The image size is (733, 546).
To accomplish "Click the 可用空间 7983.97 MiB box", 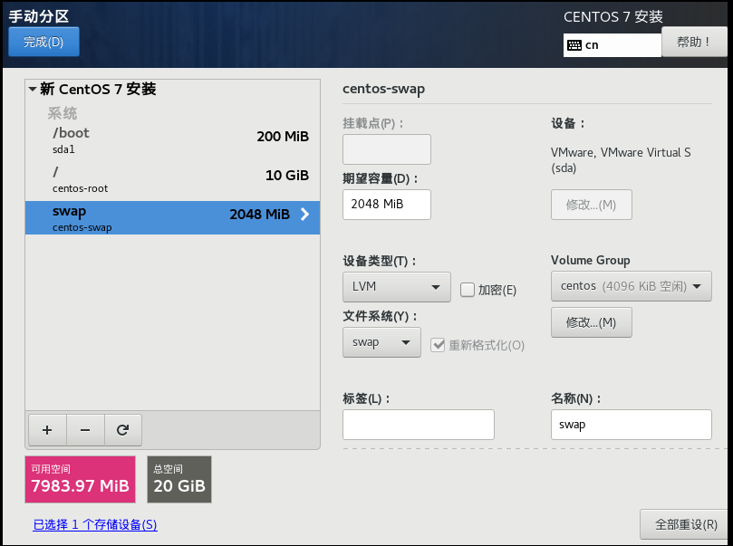I will pos(80,479).
